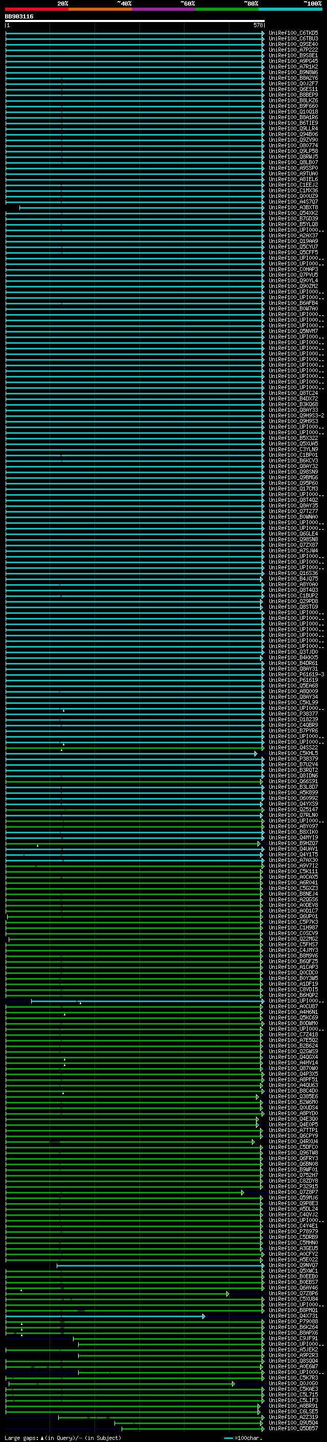Select UniRef100_O80774 in the hit list

[x=293, y=146]
